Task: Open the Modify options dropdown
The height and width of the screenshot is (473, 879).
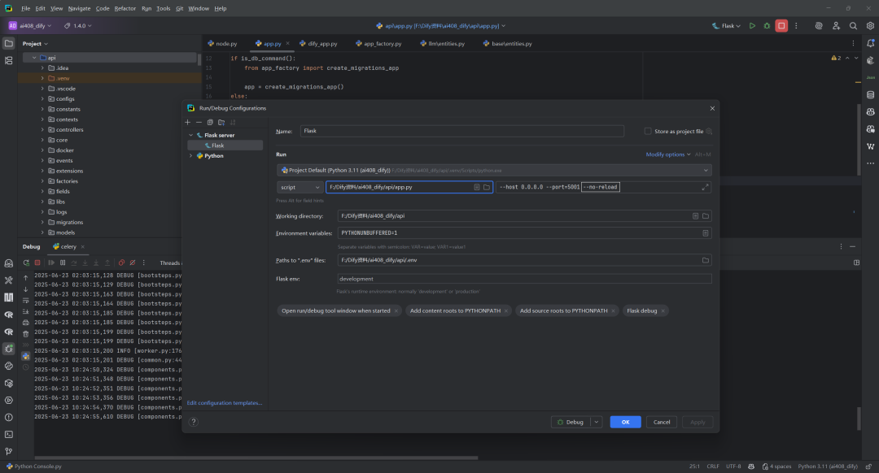Action: 667,154
